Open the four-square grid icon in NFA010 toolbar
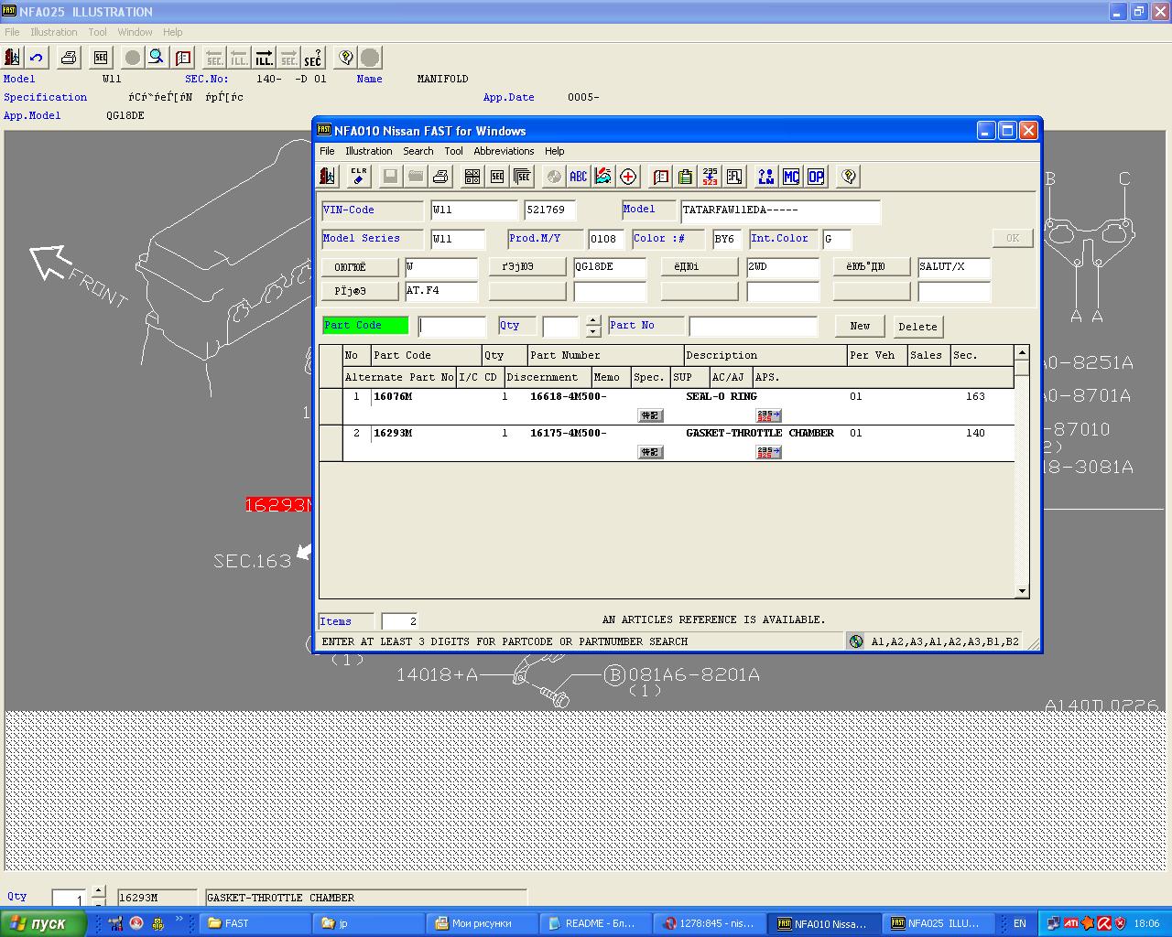1172x937 pixels. [472, 177]
